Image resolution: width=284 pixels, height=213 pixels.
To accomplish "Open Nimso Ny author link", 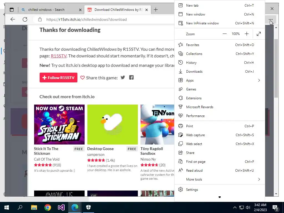I will pos(148,159).
